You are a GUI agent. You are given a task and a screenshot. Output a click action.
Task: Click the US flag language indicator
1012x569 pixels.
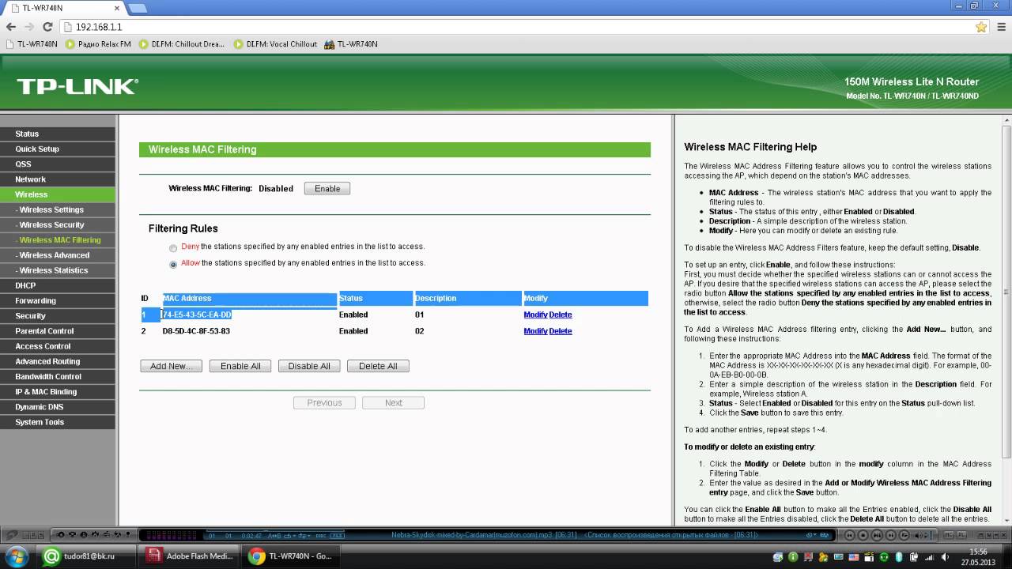click(853, 557)
